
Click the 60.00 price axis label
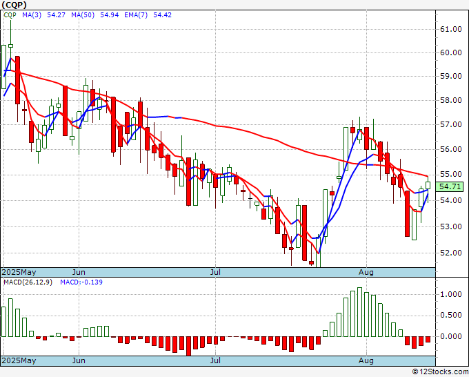(451, 52)
